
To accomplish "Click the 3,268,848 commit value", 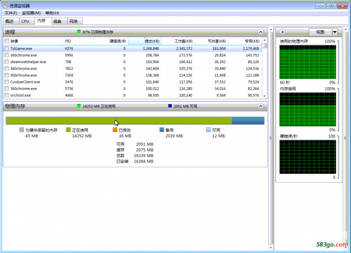I will point(151,48).
